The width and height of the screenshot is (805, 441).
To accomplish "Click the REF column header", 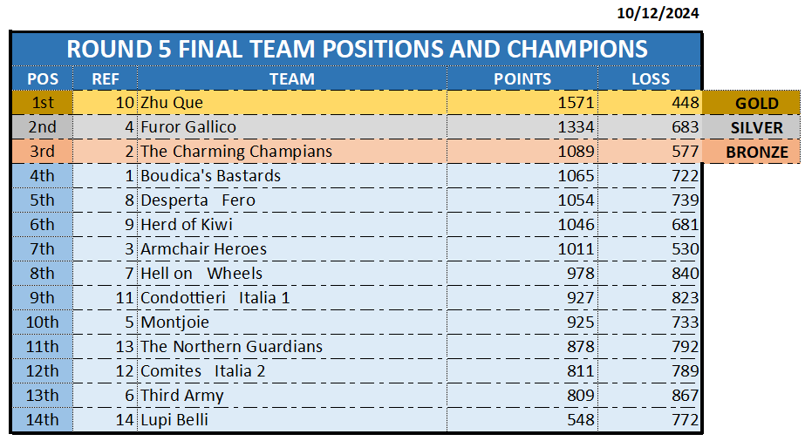I will (105, 78).
